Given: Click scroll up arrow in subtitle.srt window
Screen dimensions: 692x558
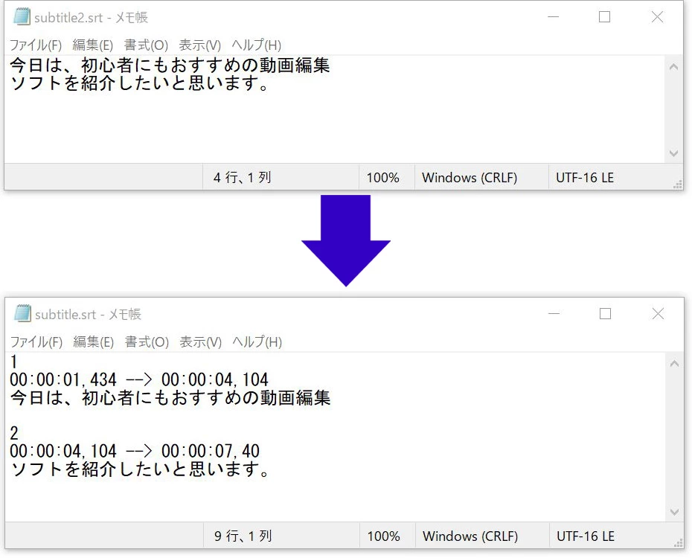Looking at the screenshot, I should click(x=674, y=364).
